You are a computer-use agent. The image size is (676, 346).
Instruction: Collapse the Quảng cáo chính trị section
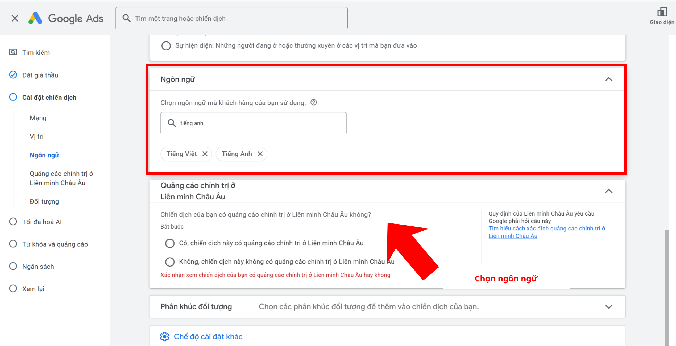click(609, 191)
